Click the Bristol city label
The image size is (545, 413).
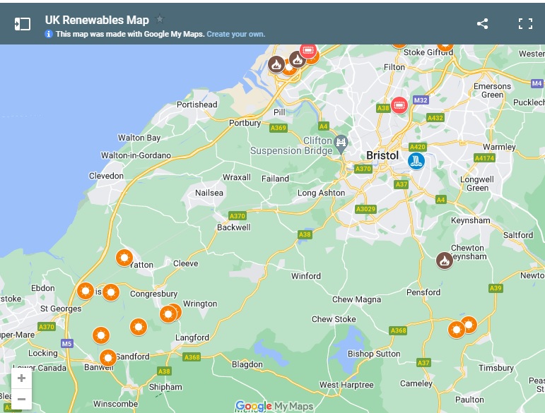coord(382,155)
